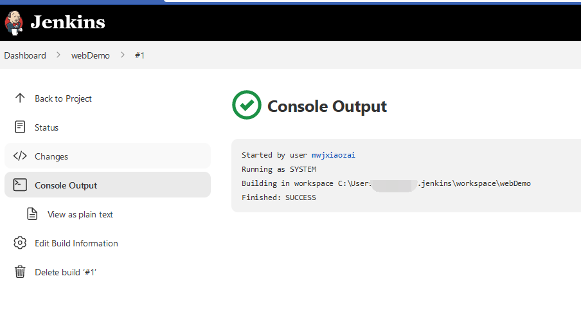This screenshot has height=321, width=581.
Task: Select Console Output in sidebar
Action: 107,185
